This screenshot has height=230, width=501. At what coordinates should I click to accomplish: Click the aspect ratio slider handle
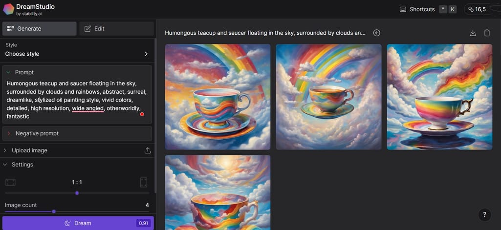(x=77, y=193)
